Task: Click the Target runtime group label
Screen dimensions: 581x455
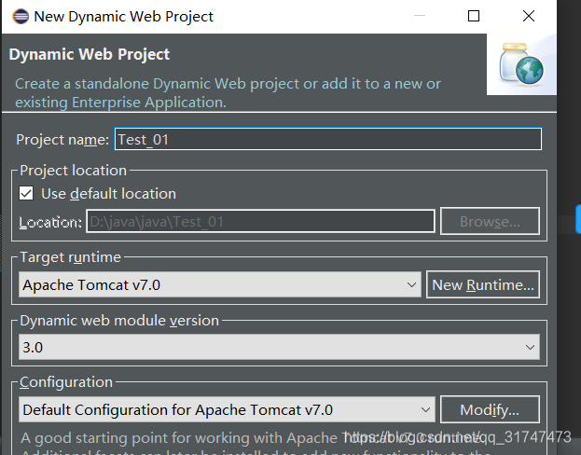Action: click(x=70, y=257)
